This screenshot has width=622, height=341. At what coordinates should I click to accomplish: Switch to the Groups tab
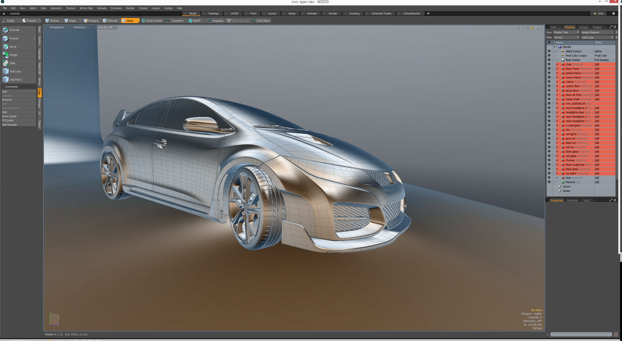point(583,27)
